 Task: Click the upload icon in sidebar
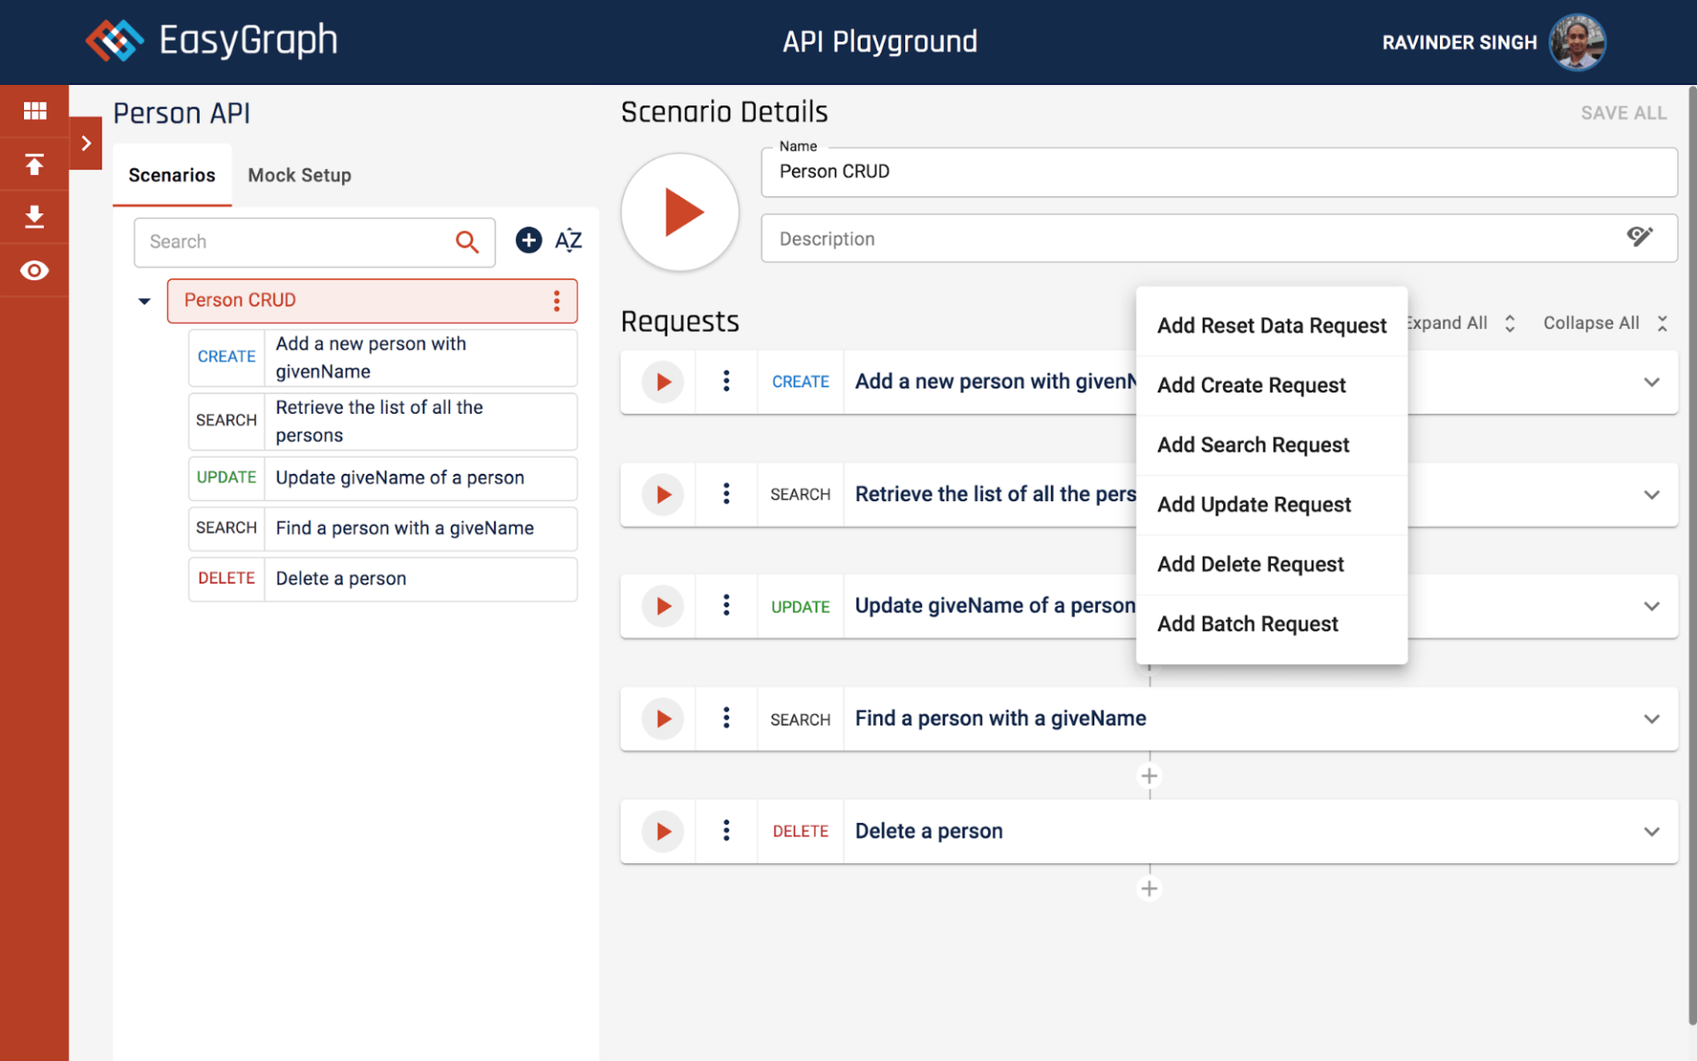[x=34, y=164]
